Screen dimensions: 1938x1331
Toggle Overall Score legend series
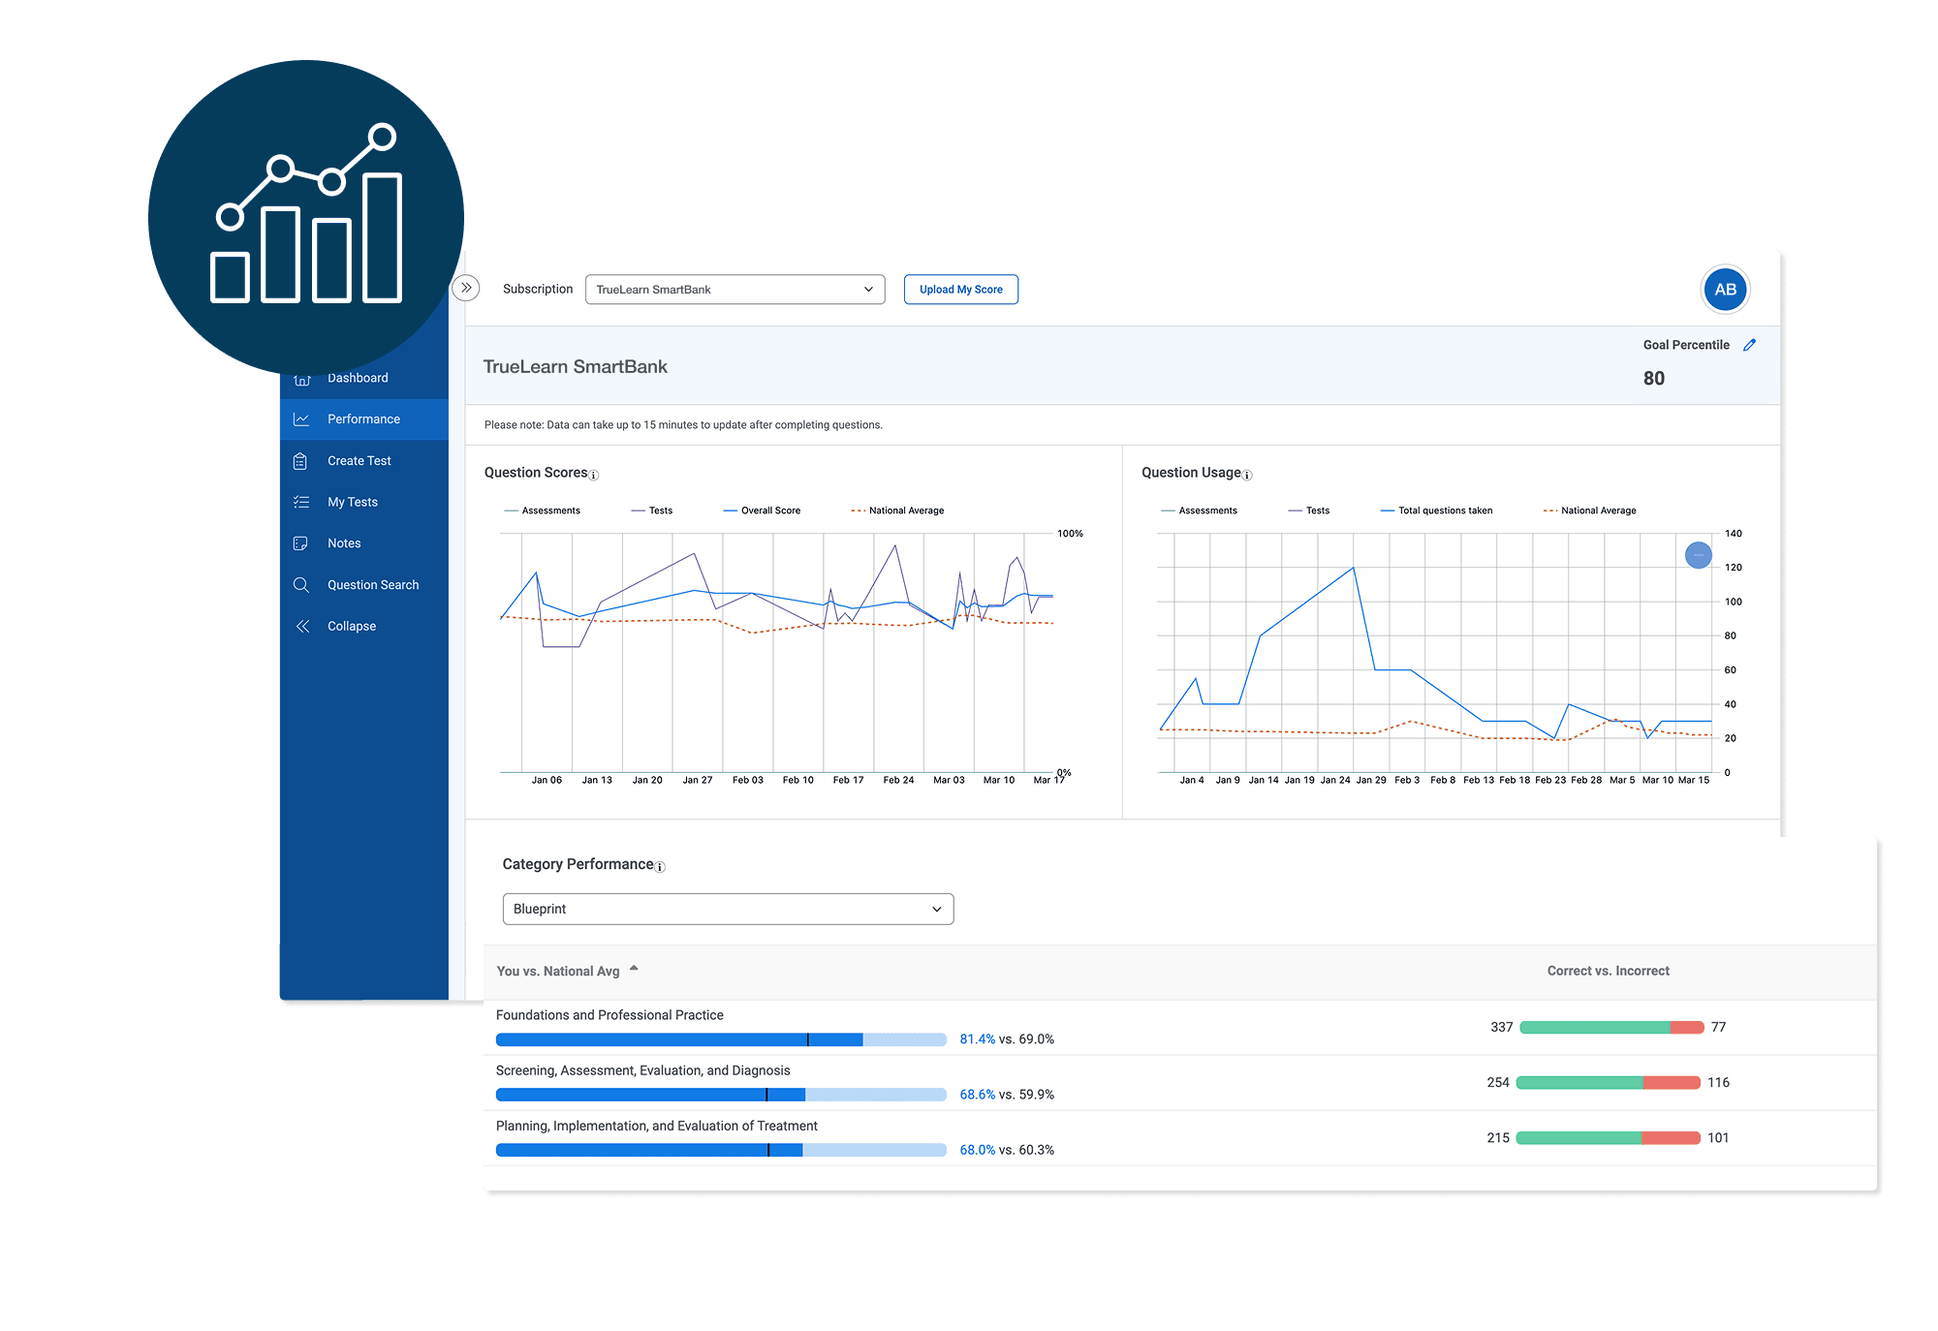pyautogui.click(x=762, y=511)
